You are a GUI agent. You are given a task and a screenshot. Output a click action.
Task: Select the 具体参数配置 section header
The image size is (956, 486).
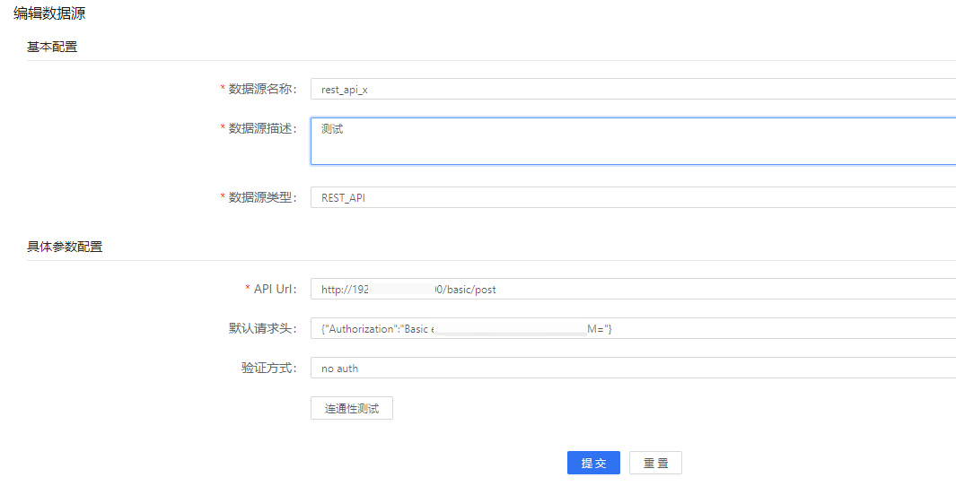pyautogui.click(x=65, y=247)
